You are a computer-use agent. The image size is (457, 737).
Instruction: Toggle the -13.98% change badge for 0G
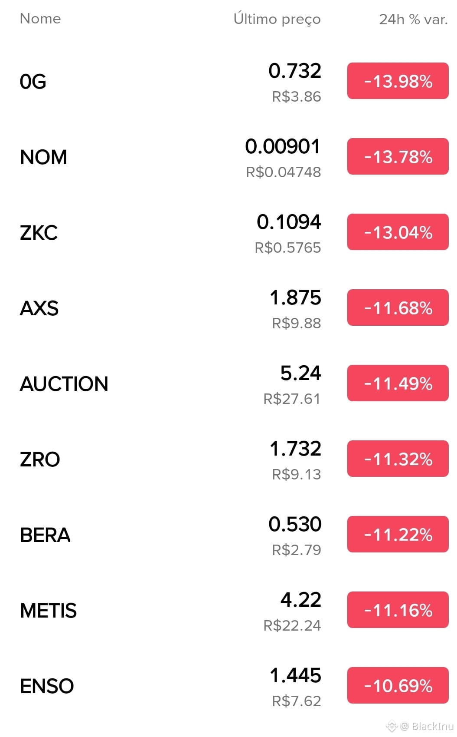[398, 81]
